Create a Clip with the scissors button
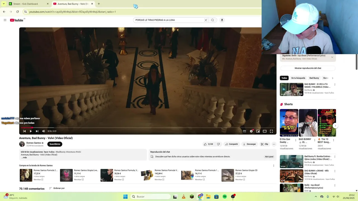This screenshot has height=201, width=358. coord(265,144)
